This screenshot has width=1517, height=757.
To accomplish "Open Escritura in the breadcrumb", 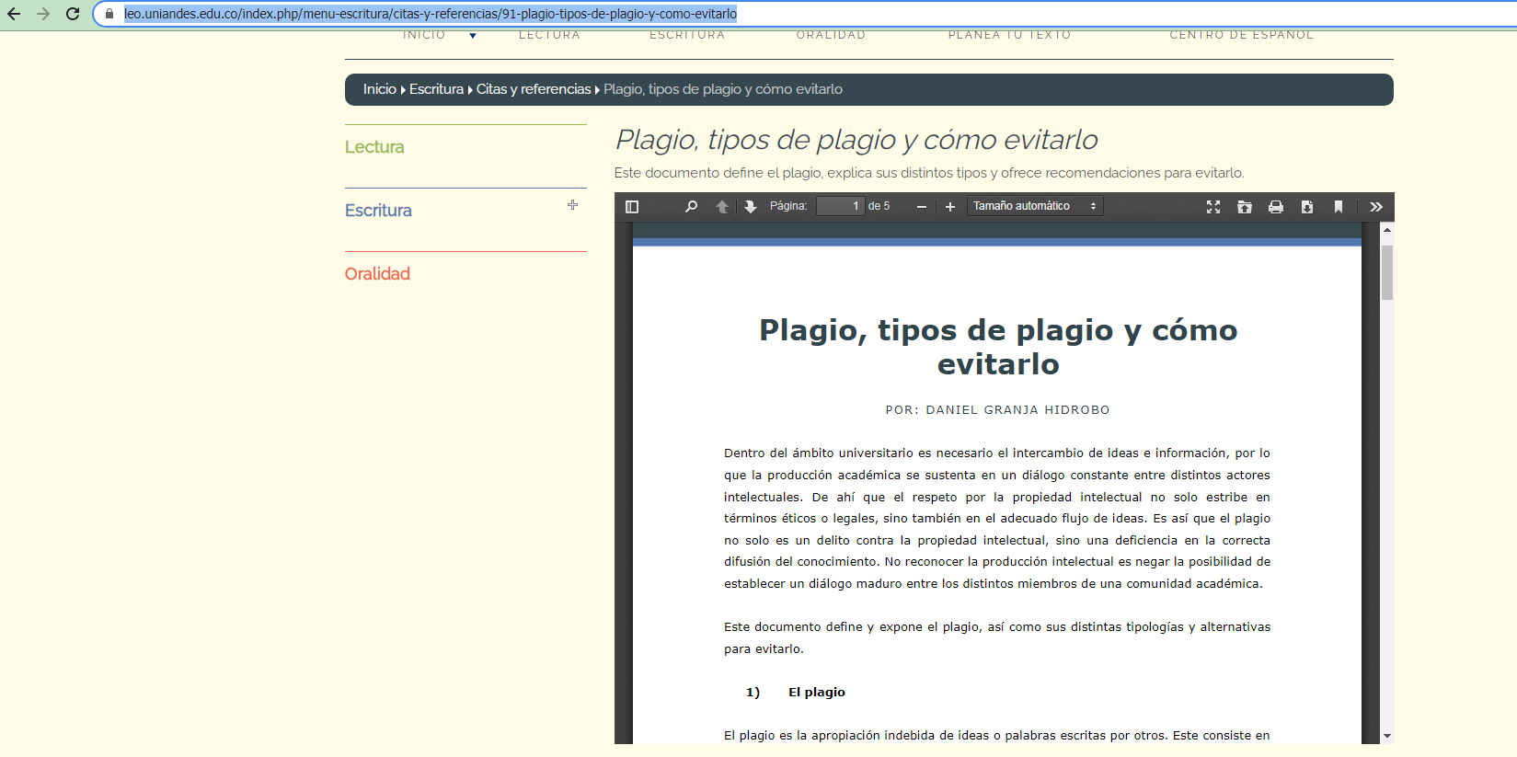I will coord(436,89).
